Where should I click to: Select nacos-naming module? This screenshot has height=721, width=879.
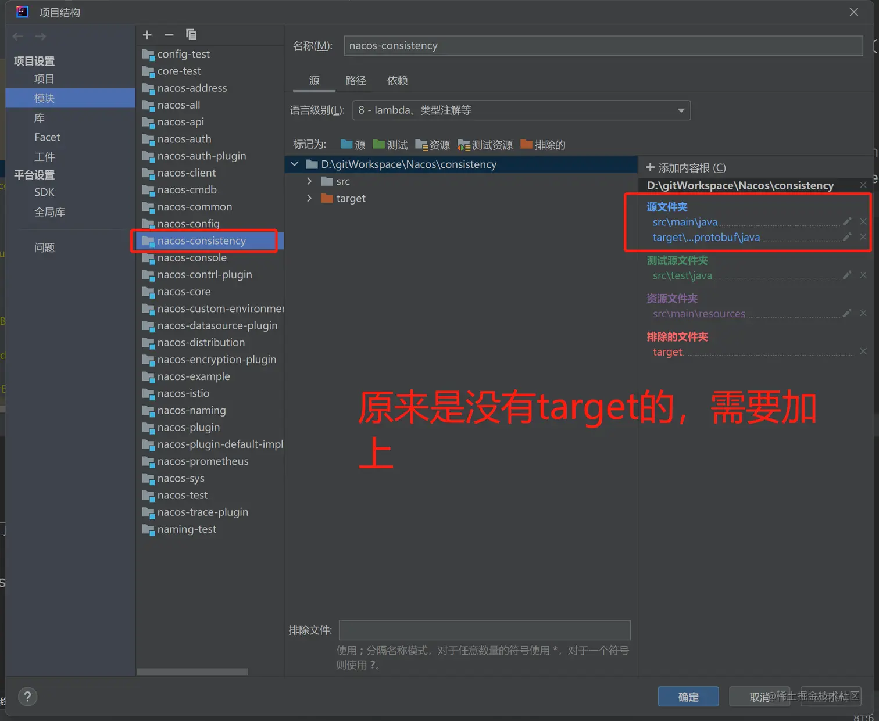(x=191, y=410)
